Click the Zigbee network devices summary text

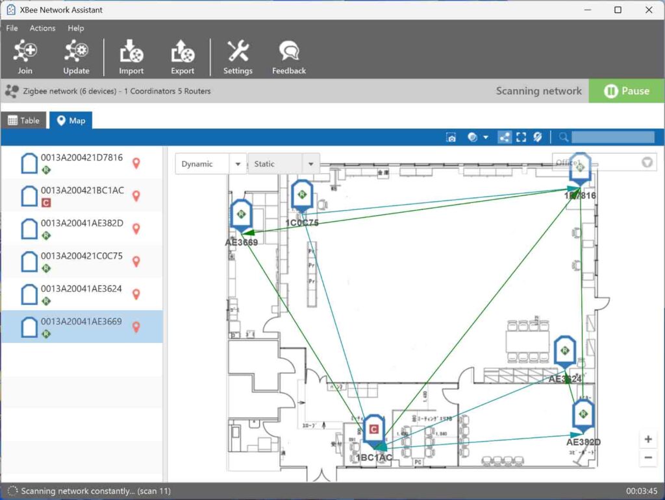(117, 91)
